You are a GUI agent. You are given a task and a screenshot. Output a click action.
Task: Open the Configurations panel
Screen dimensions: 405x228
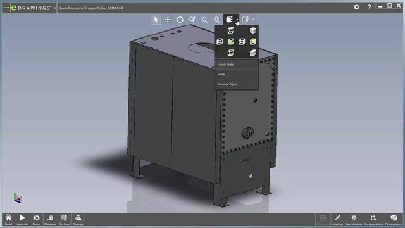click(x=373, y=220)
